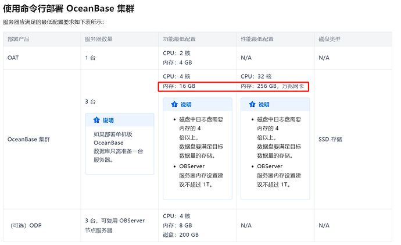Click the '说明' heading in the performance config note
This screenshot has width=401, height=245.
pos(264,104)
